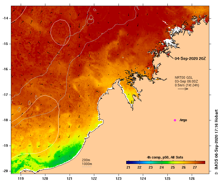Click the '03-Sep 06:00Z' label
This screenshot has width=221, height=183.
186,81
